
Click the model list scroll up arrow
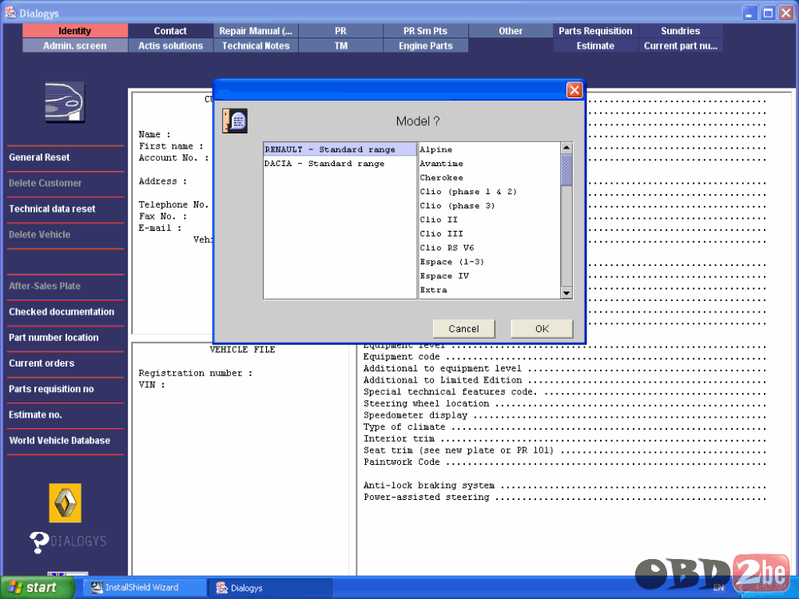[x=566, y=149]
